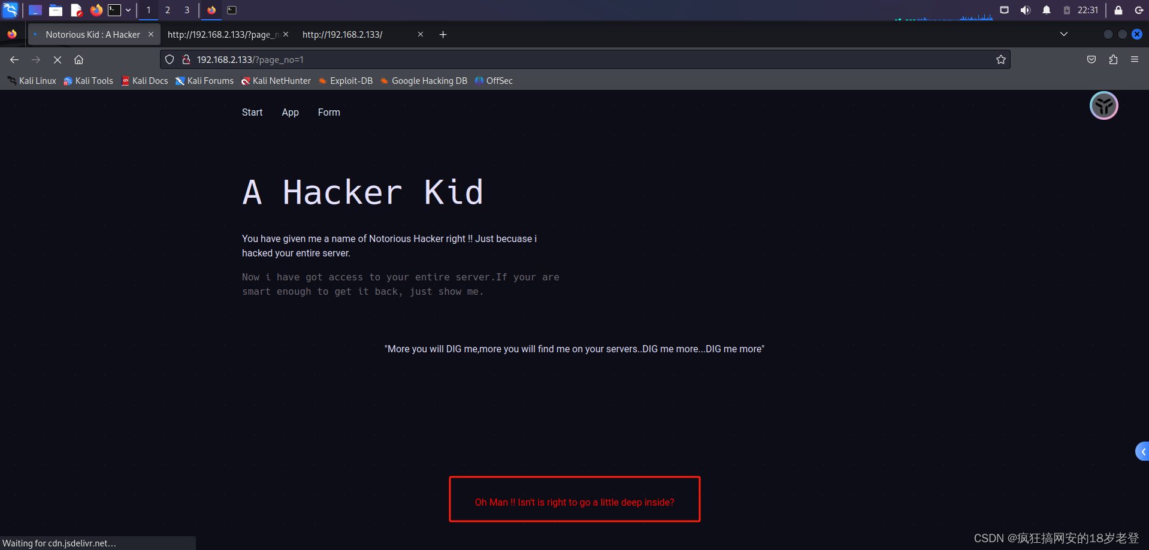Open tracking protection shield icon
The width and height of the screenshot is (1149, 550).
[170, 59]
